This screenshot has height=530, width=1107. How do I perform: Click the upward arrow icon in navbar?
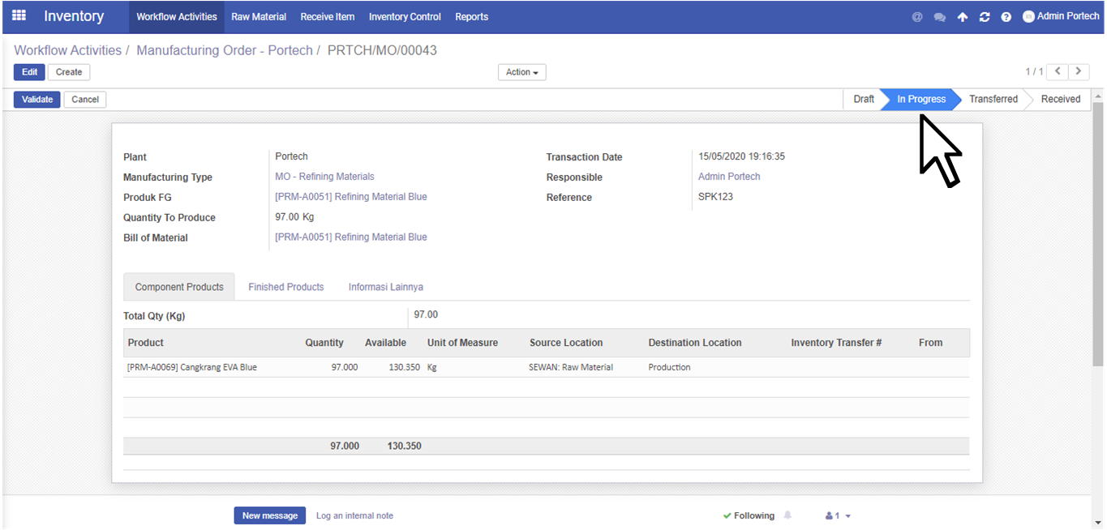tap(962, 17)
